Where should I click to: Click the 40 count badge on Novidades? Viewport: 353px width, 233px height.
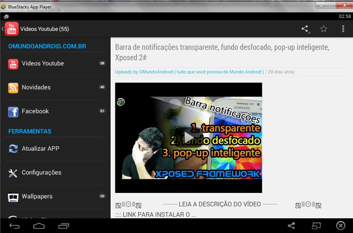click(102, 87)
